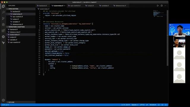Open vpc-vswitch.tf in the project folder tree

[x=21, y=42]
